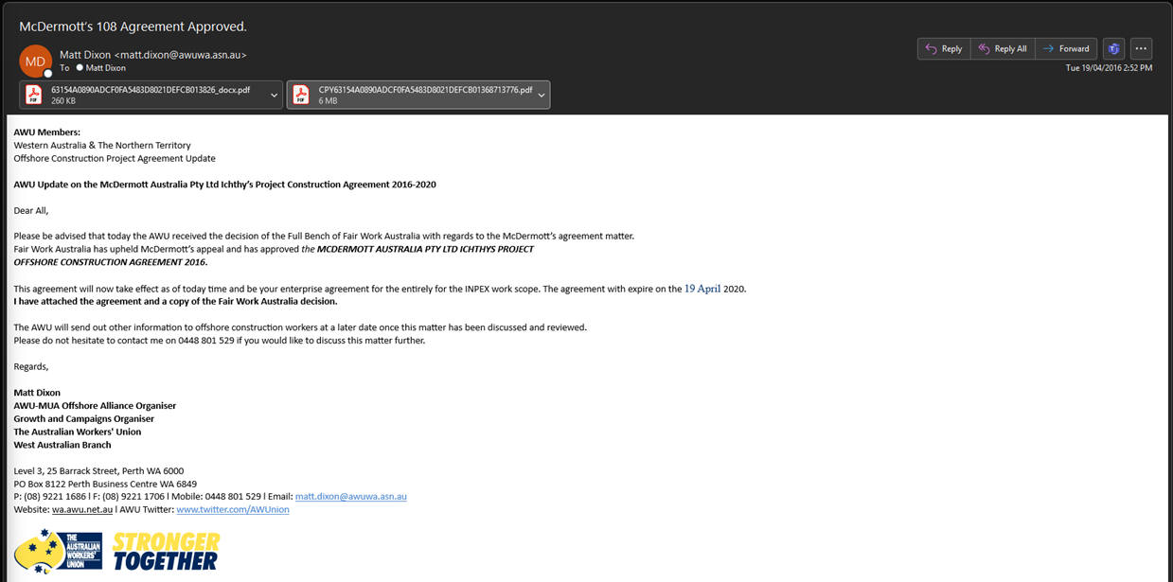Click the "Please be advised that today" sentence
This screenshot has width=1173, height=582.
(x=324, y=236)
